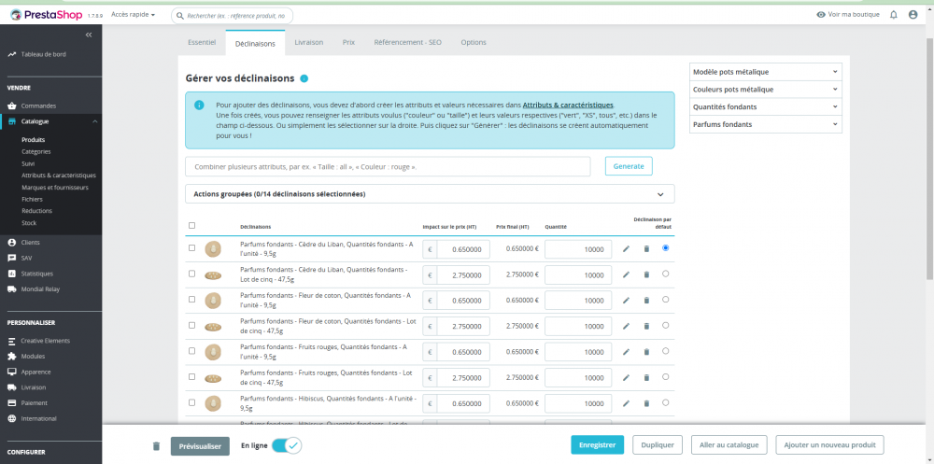934x464 pixels.
Task: Edit Fleur de coton Lot de cinq pencil
Action: point(626,326)
